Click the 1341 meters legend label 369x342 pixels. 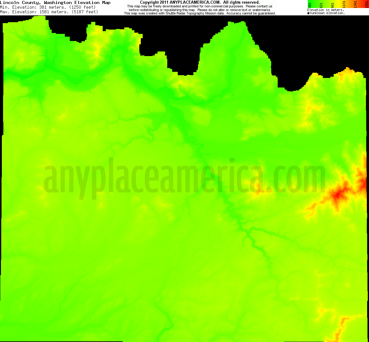coord(355,4)
